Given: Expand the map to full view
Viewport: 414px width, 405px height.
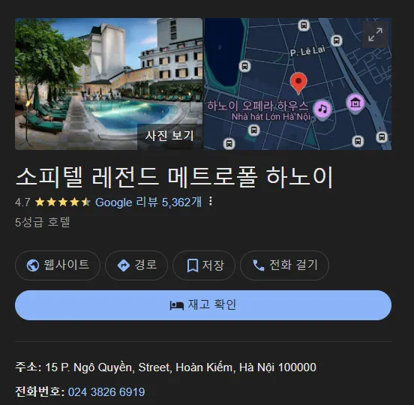Looking at the screenshot, I should [375, 34].
